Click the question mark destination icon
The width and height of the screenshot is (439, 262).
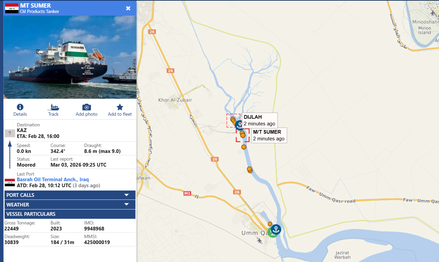[x=10, y=134]
